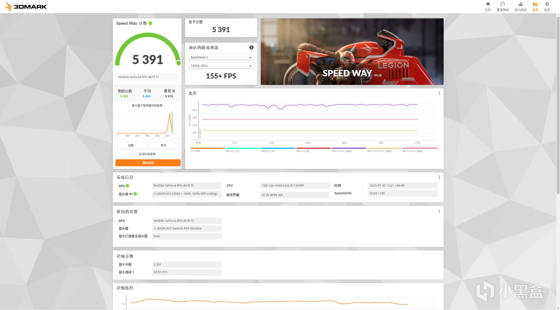Toggle the teal CPU 温度 legend swatch
The height and width of the screenshot is (310, 560).
(243, 148)
